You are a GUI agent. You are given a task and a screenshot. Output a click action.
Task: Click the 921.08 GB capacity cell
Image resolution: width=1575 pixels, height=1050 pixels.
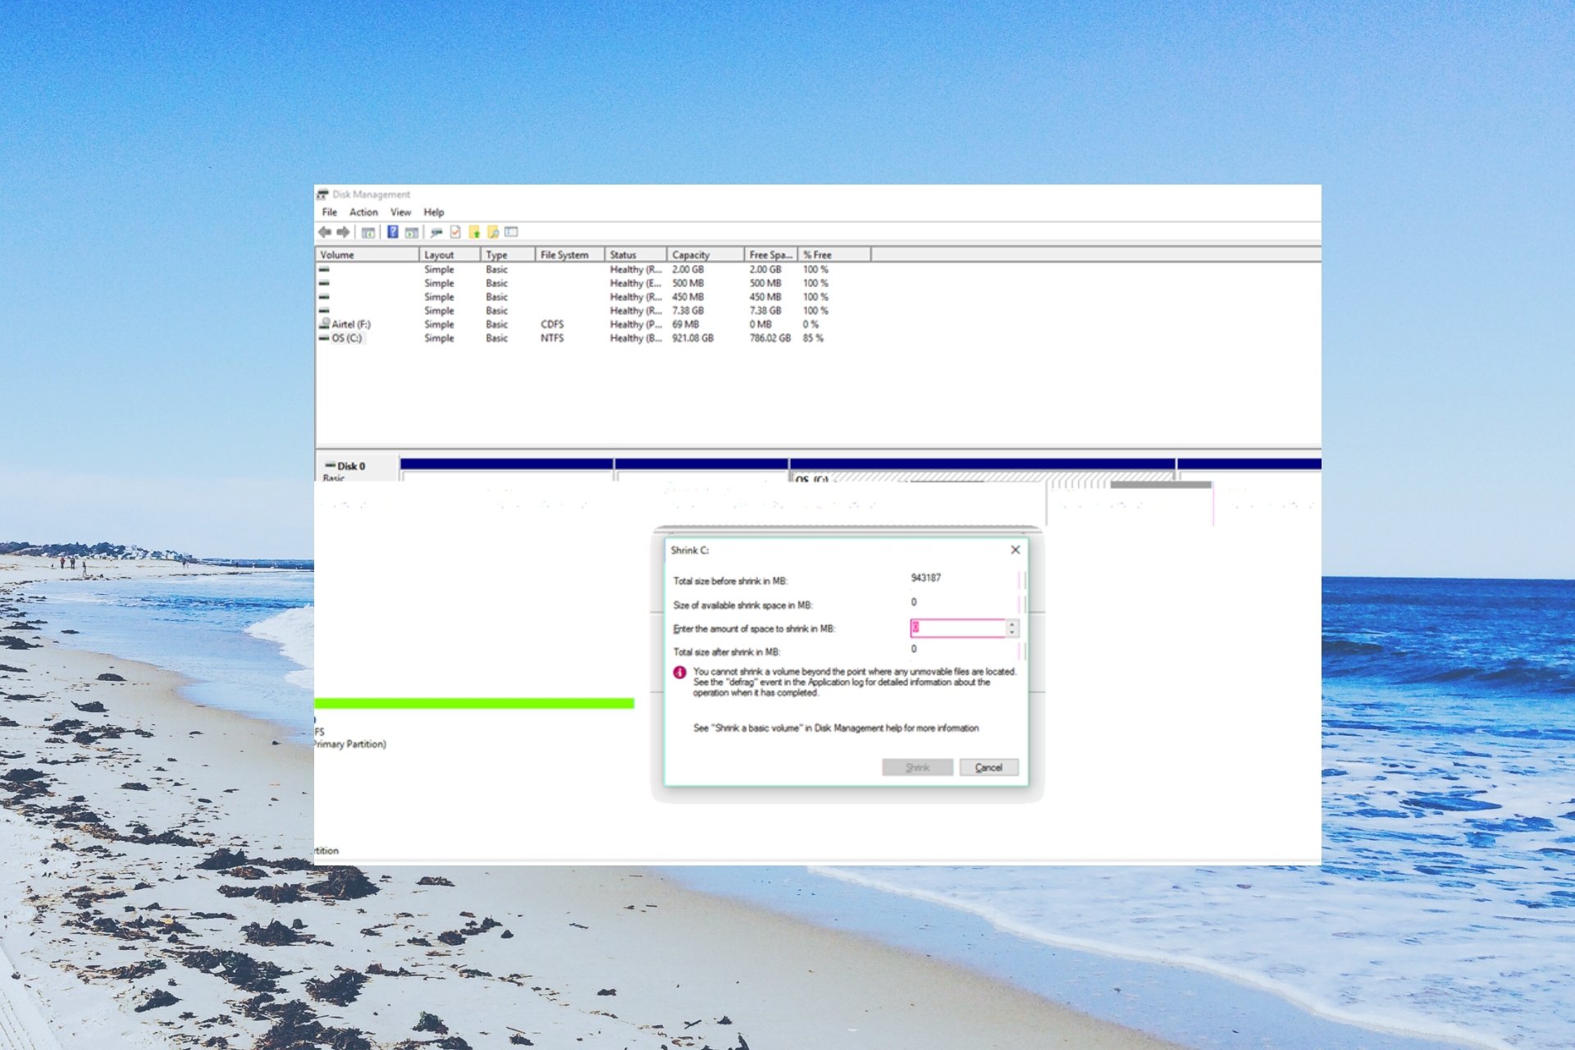(692, 338)
